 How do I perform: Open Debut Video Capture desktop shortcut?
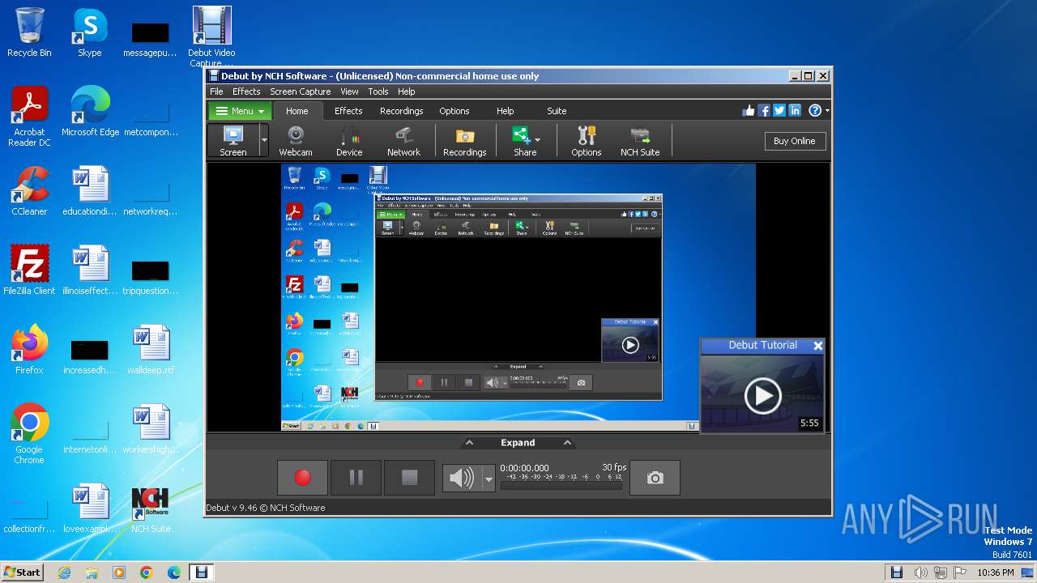[211, 37]
